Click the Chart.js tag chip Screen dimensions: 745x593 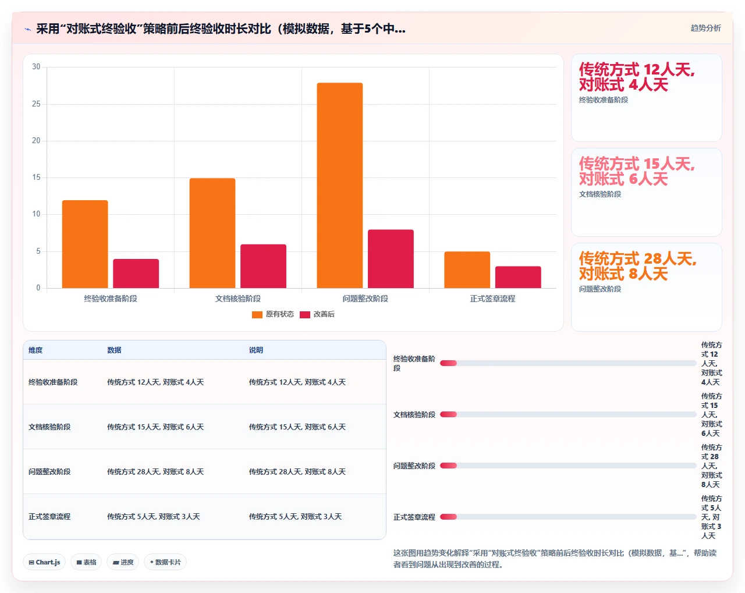tap(44, 562)
